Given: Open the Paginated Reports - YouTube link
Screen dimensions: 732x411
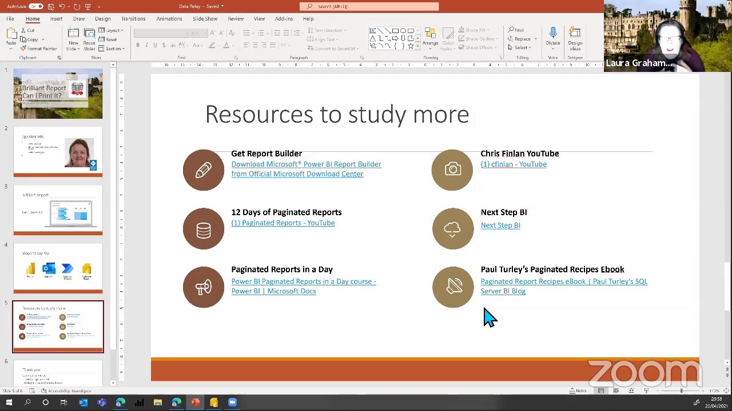Looking at the screenshot, I should pos(283,223).
